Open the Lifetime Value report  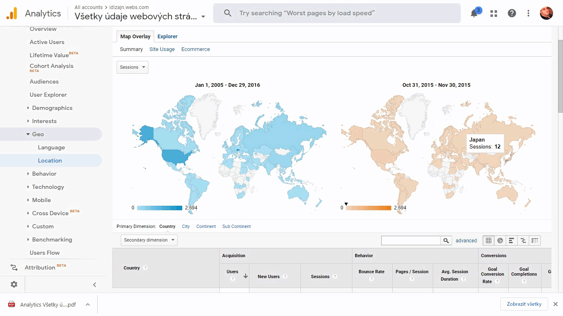49,55
